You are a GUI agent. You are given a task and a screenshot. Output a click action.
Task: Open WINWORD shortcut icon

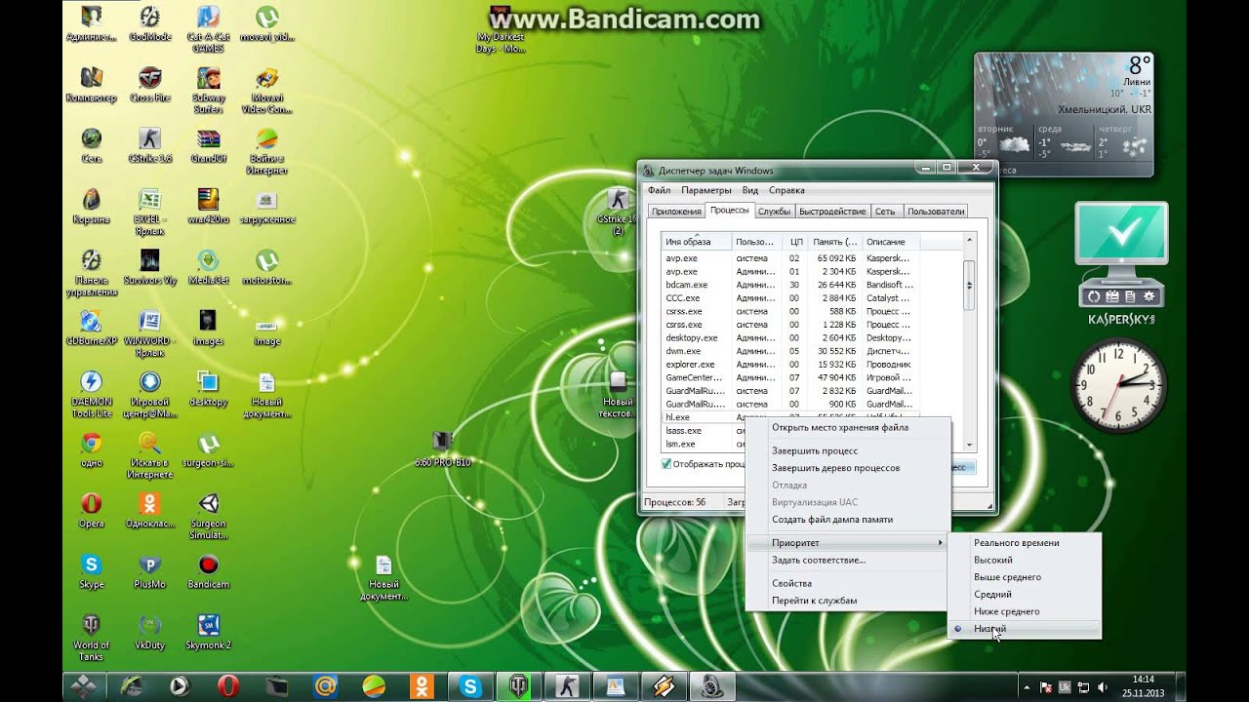(x=149, y=332)
